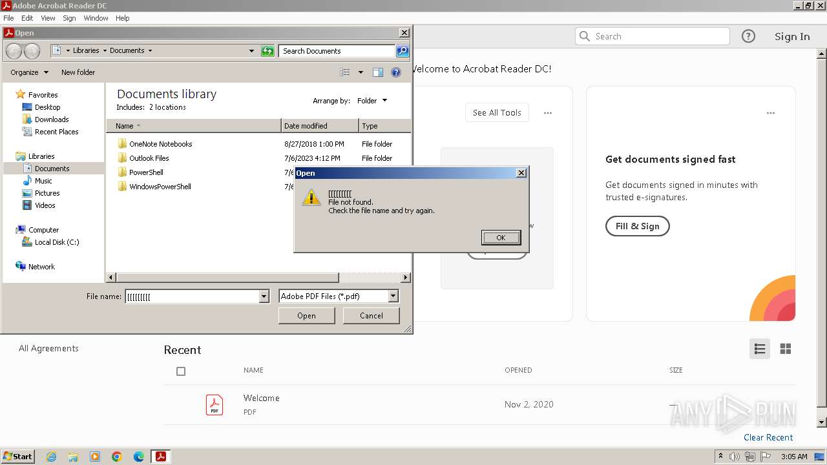Expand the File name combo box arrow

point(264,296)
